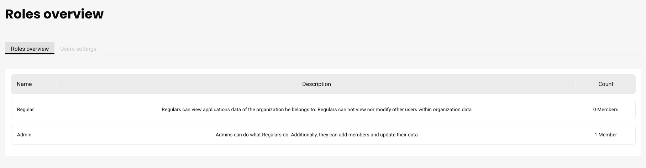This screenshot has height=168, width=646.
Task: Click the Regular role name
Action: [x=25, y=109]
